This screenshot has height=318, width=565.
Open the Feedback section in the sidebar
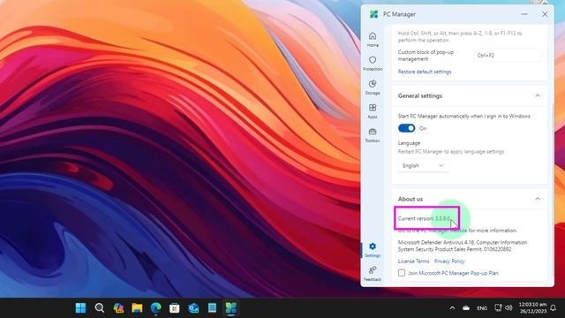click(x=373, y=274)
